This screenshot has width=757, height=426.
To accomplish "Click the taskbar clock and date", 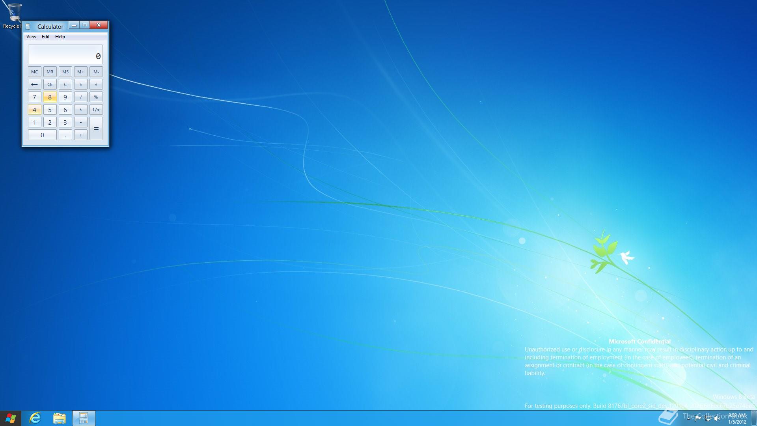I will click(x=737, y=419).
